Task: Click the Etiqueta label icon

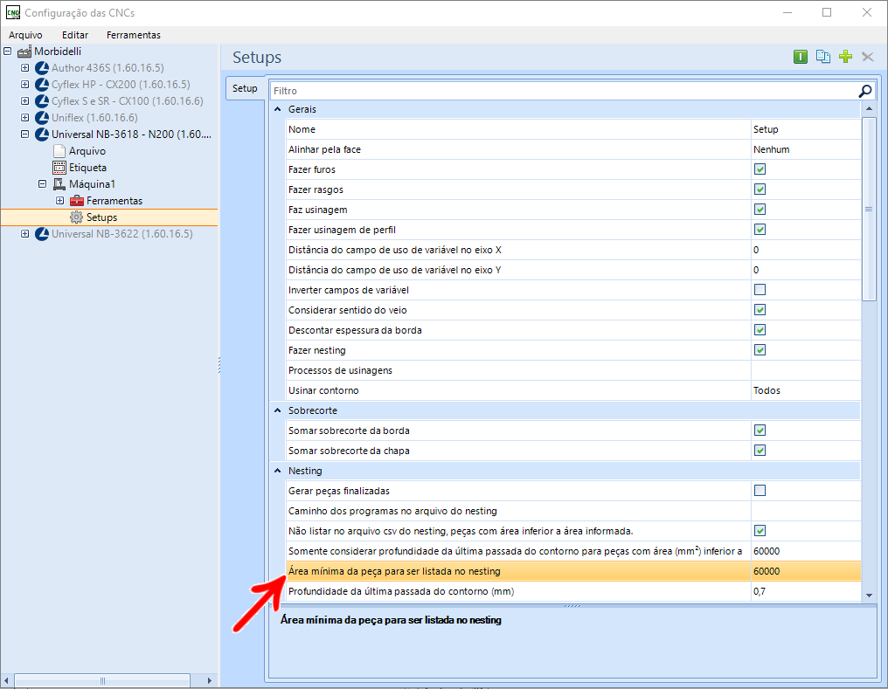Action: tap(59, 168)
